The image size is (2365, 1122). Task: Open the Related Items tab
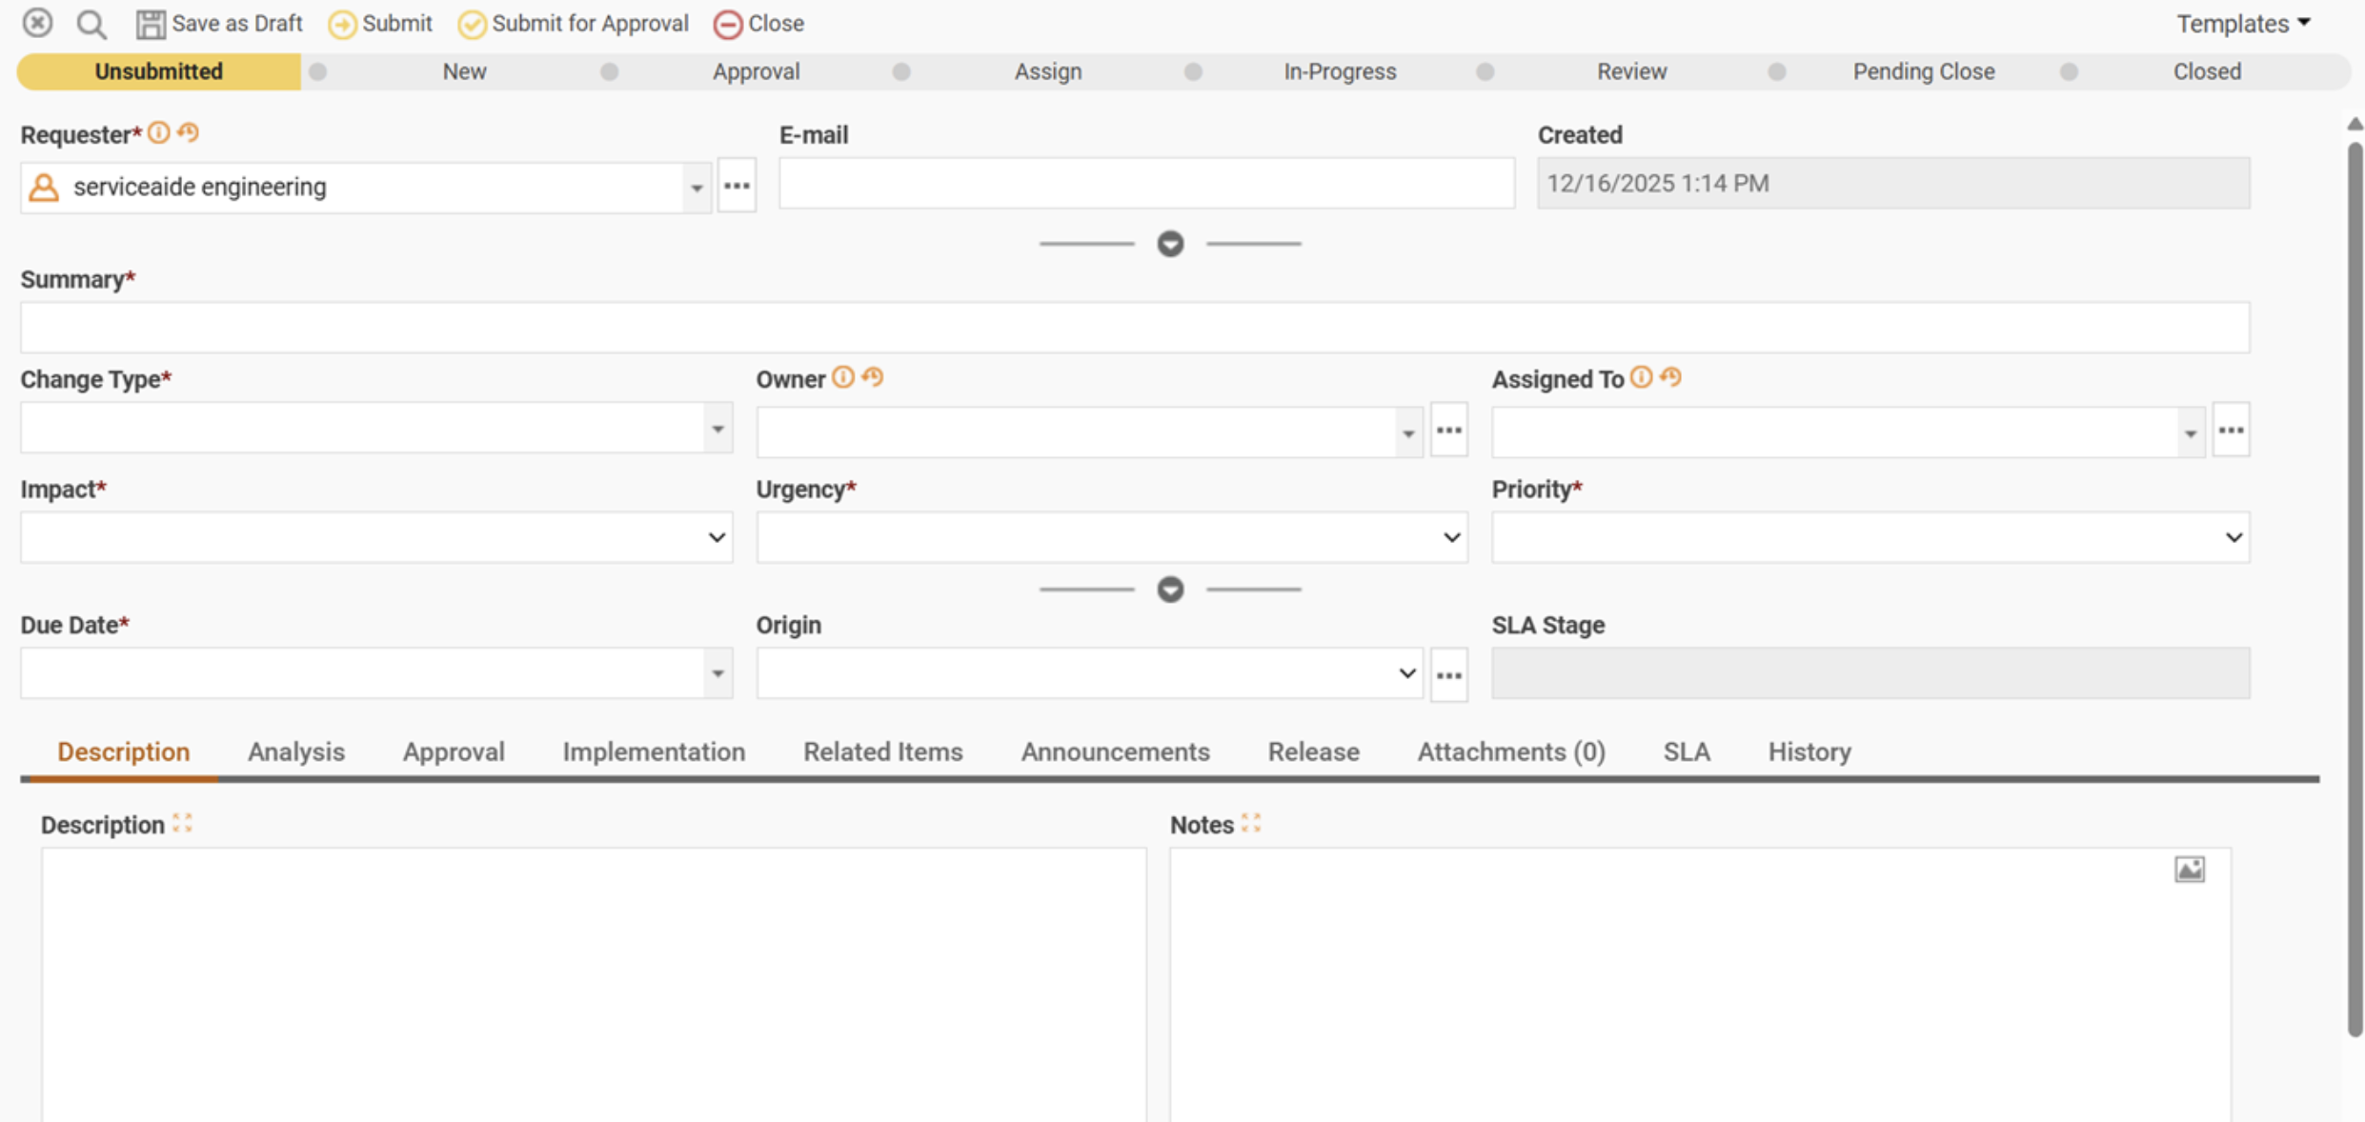[x=882, y=751]
